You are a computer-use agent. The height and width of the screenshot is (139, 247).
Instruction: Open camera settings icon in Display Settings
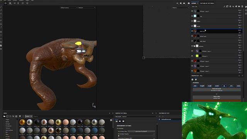[x=120, y=121]
